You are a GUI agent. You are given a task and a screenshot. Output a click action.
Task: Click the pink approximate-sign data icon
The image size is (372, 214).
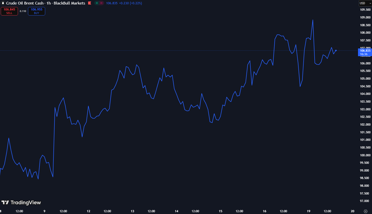[x=101, y=3]
